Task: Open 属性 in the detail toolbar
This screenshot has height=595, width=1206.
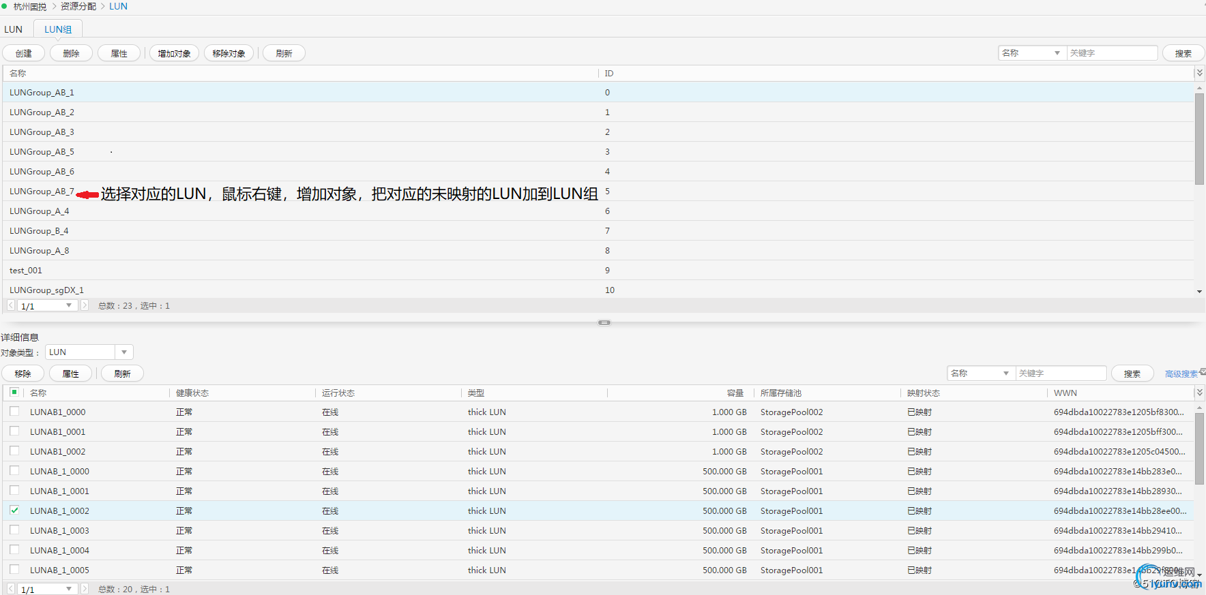Action: pyautogui.click(x=70, y=373)
